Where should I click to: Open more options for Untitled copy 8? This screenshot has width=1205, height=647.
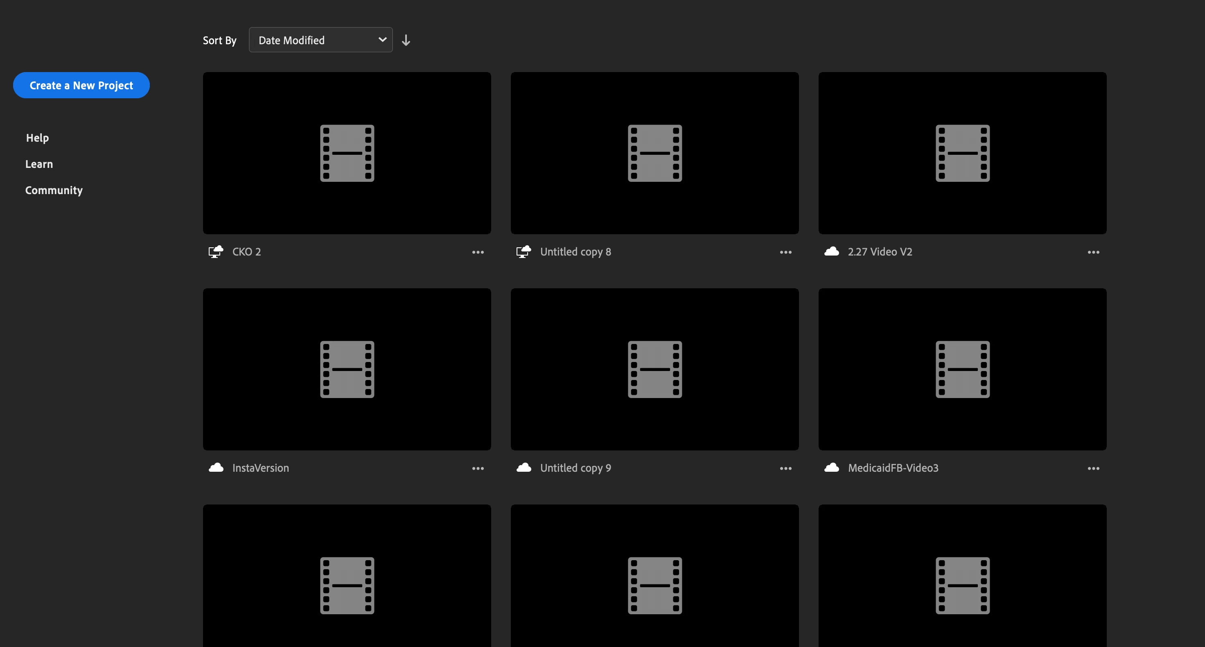pyautogui.click(x=785, y=252)
